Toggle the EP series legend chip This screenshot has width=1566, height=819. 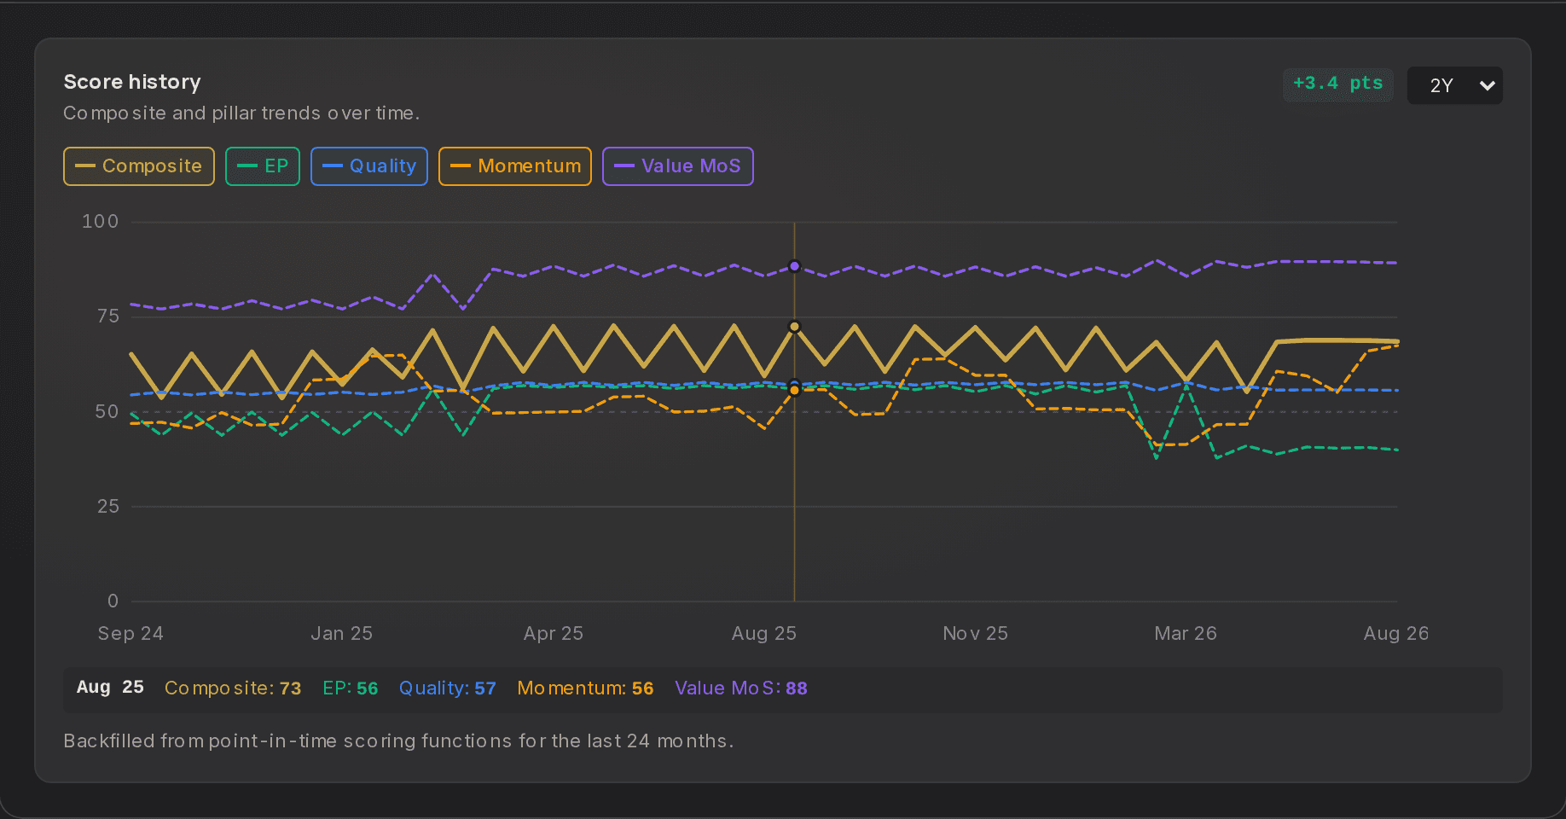coord(263,166)
